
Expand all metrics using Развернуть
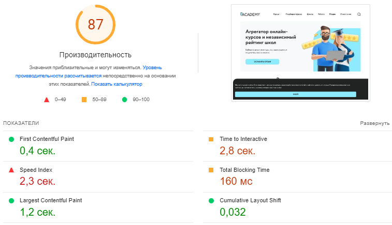[374, 123]
